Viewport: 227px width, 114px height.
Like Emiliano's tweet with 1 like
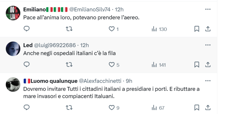(x=112, y=29)
